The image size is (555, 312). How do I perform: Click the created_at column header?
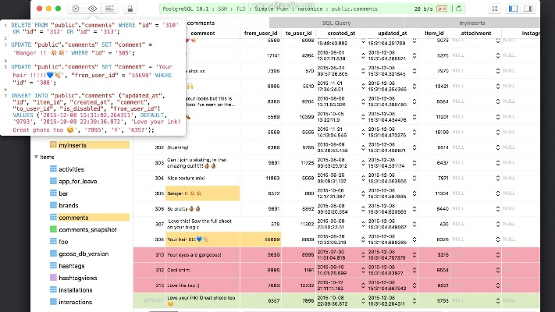pyautogui.click(x=341, y=34)
